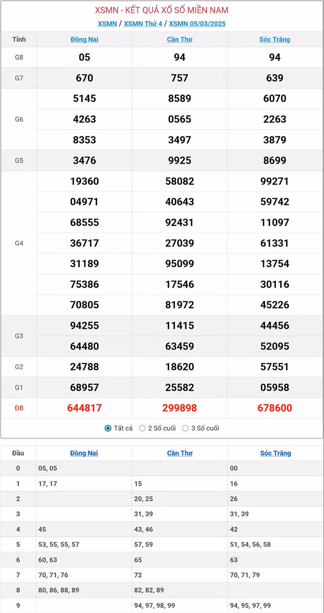Click Cần Thơ special prize 299898

coord(180,408)
